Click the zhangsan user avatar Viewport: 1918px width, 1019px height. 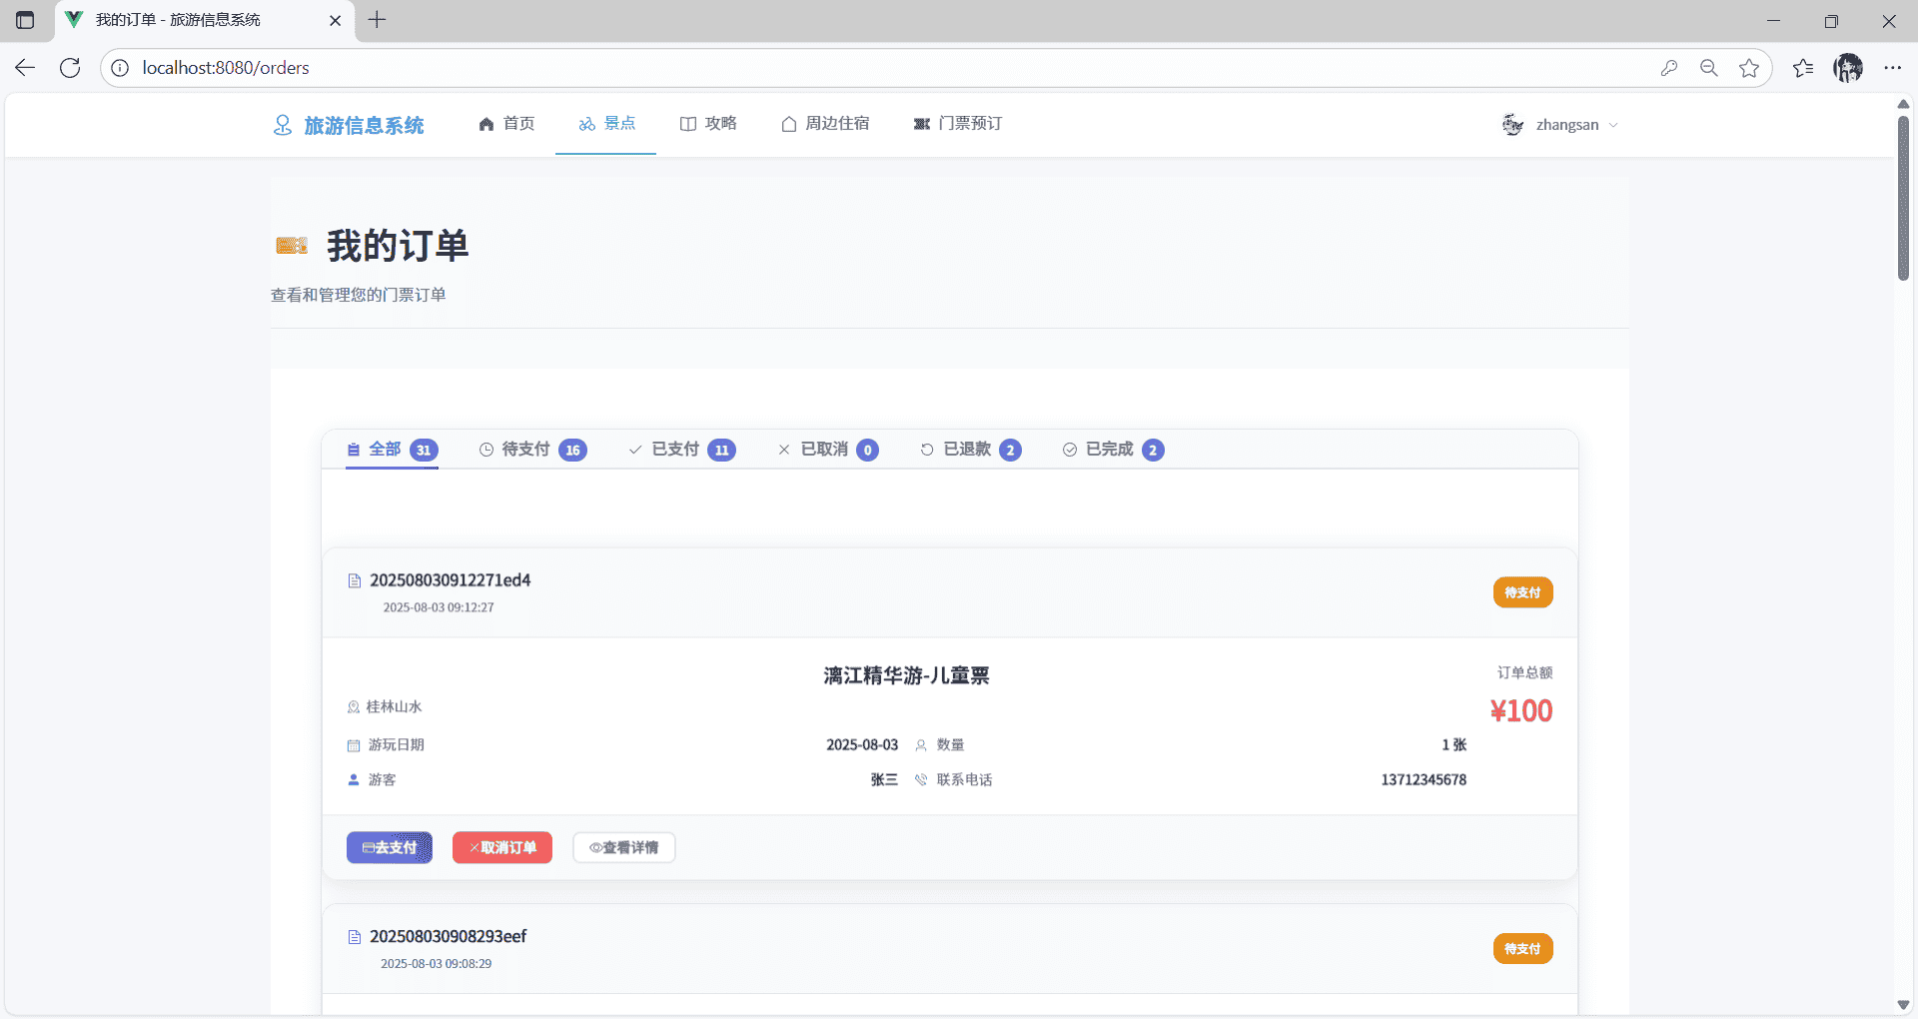click(1512, 125)
